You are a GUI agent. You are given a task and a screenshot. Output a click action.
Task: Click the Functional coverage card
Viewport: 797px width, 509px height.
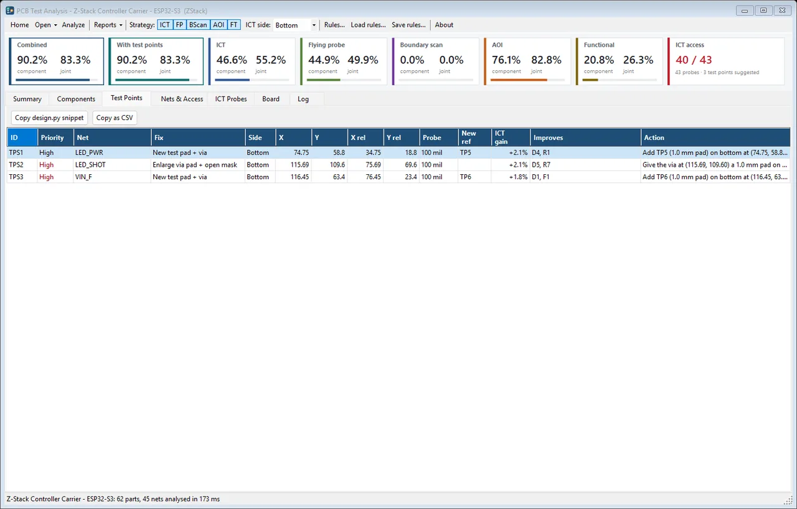[620, 62]
